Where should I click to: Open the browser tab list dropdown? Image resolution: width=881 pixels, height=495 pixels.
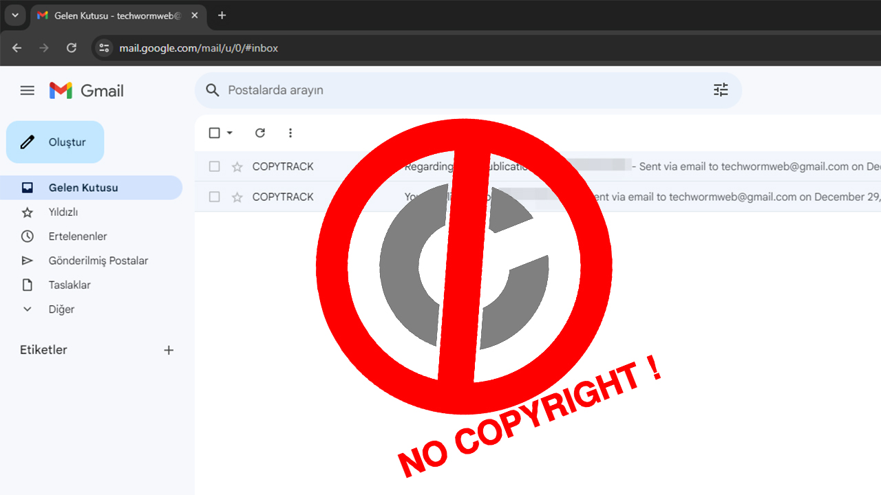(x=14, y=15)
